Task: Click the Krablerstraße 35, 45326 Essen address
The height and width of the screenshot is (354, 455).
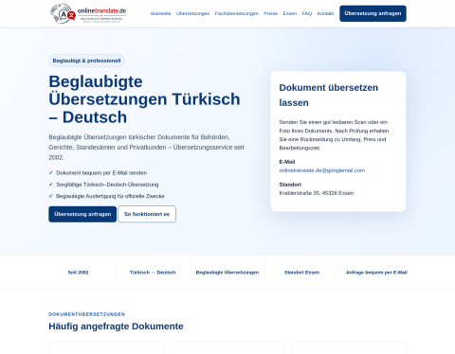Action: (317, 193)
